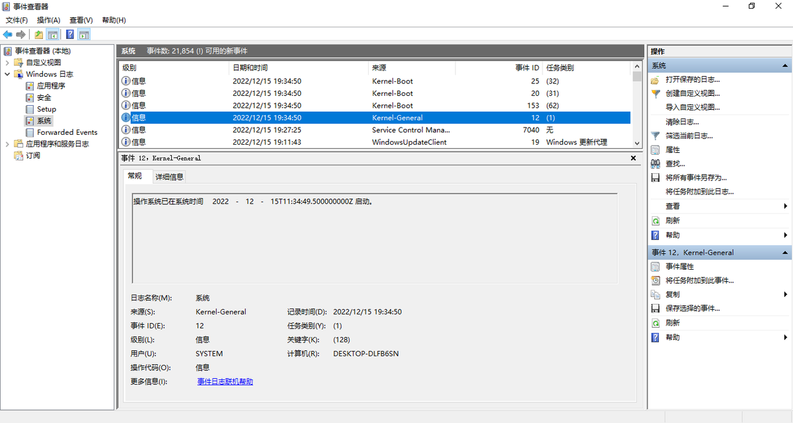Open the Forwarded Events log
The image size is (793, 423).
coord(67,132)
